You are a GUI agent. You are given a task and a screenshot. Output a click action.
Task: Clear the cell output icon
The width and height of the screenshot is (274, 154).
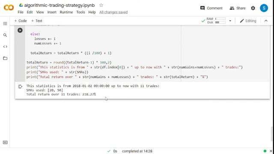tap(20, 86)
